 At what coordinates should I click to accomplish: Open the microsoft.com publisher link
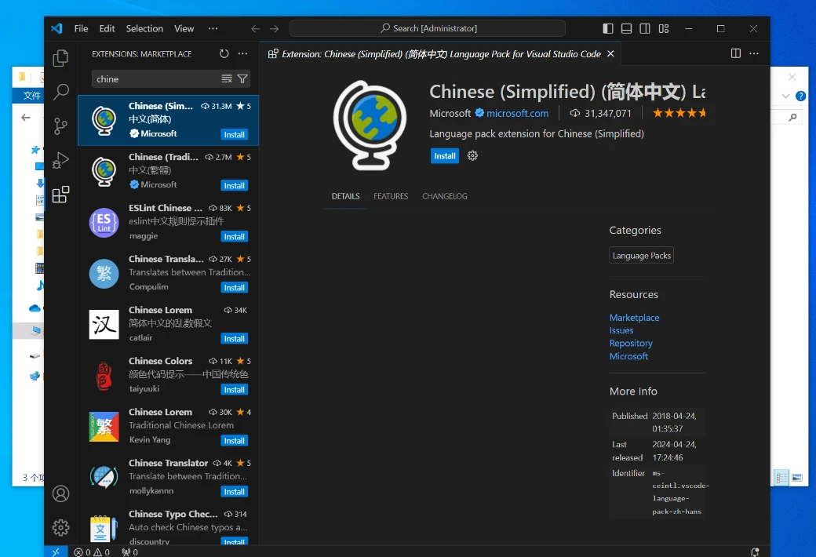(517, 113)
